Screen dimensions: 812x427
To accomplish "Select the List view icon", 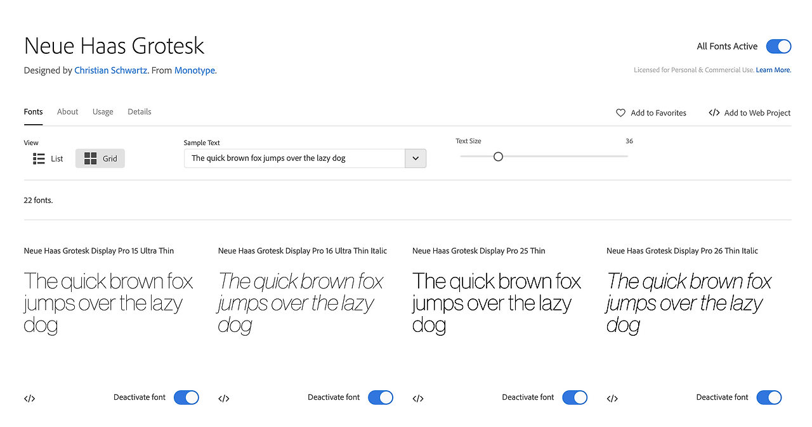I will (39, 158).
